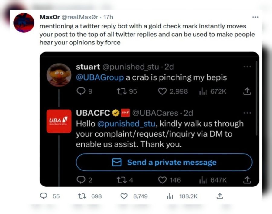The image size is (272, 214).
Task: Like stuart's tweet with 2,998 likes
Action: (x=162, y=91)
